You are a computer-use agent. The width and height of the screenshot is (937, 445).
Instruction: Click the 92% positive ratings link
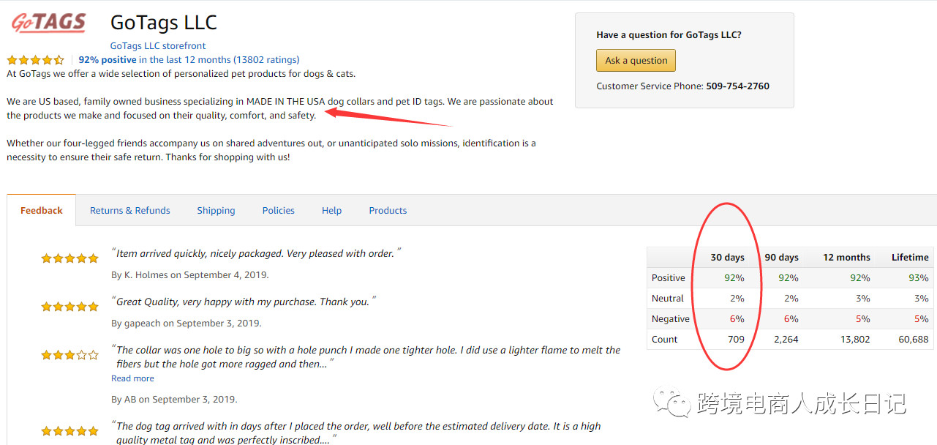click(x=189, y=60)
